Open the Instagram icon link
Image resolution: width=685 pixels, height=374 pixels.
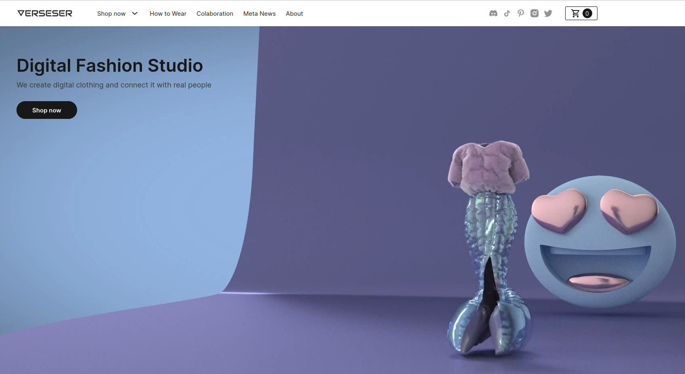click(535, 13)
